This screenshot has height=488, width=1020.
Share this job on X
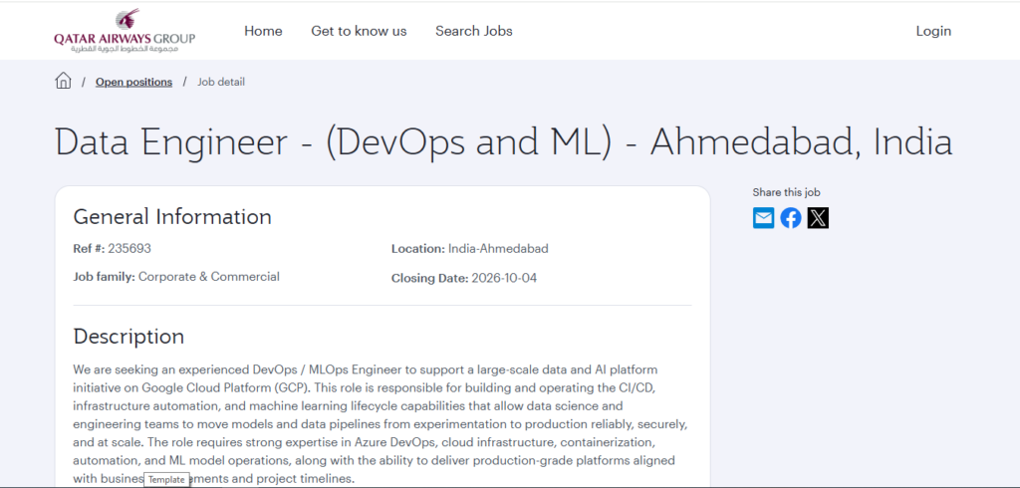[x=818, y=218]
